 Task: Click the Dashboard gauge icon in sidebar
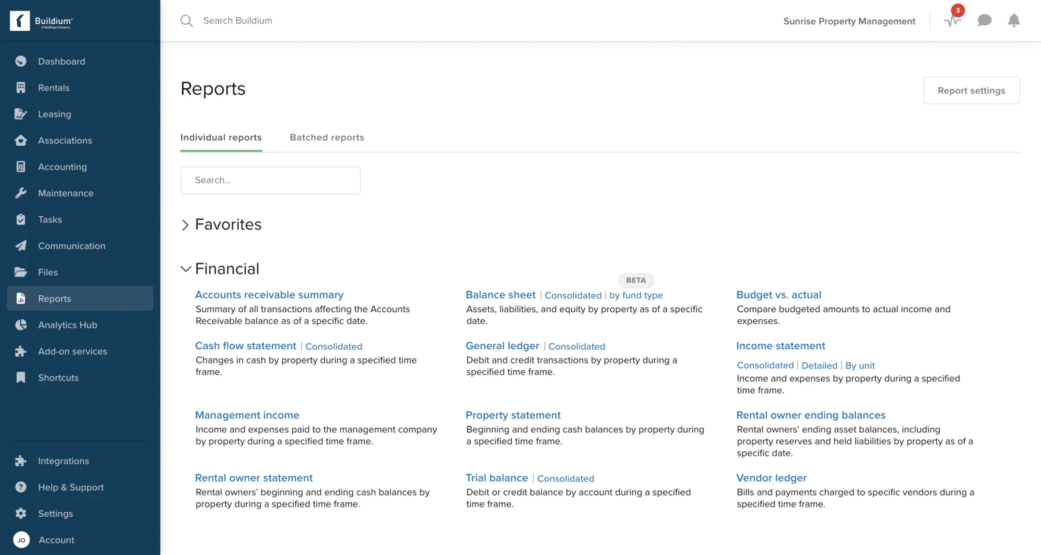click(21, 61)
